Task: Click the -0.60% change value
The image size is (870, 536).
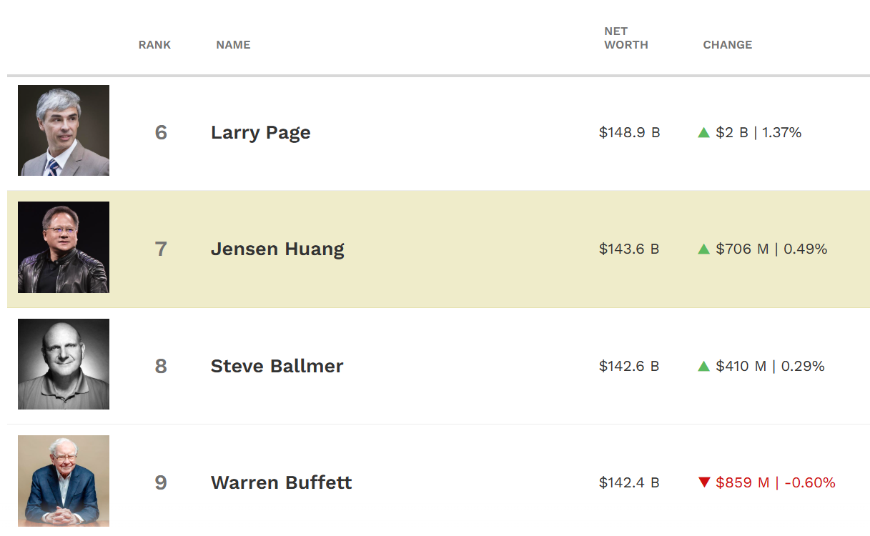Action: click(x=810, y=482)
